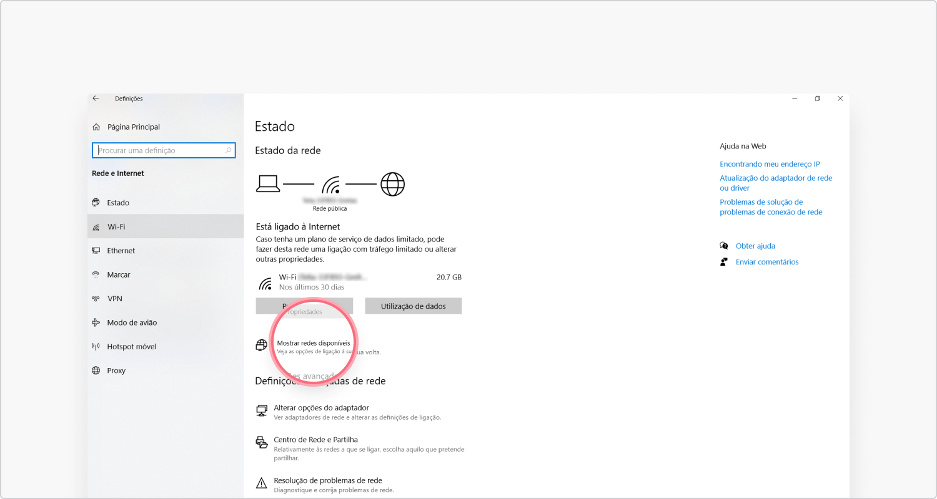Click the Obter ajuda chat icon

724,246
